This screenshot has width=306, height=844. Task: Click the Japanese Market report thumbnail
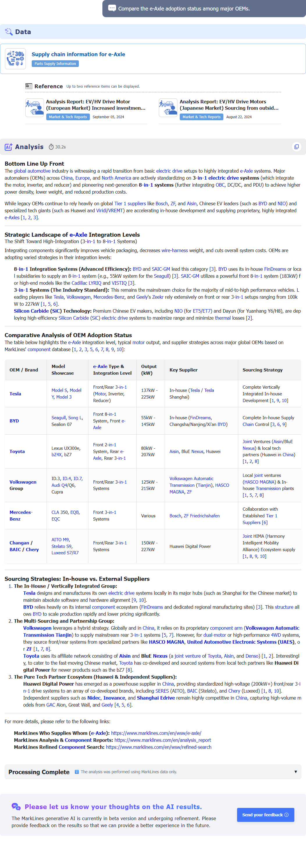168,107
